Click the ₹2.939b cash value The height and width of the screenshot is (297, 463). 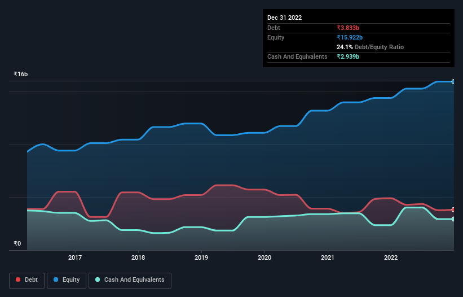click(x=348, y=56)
